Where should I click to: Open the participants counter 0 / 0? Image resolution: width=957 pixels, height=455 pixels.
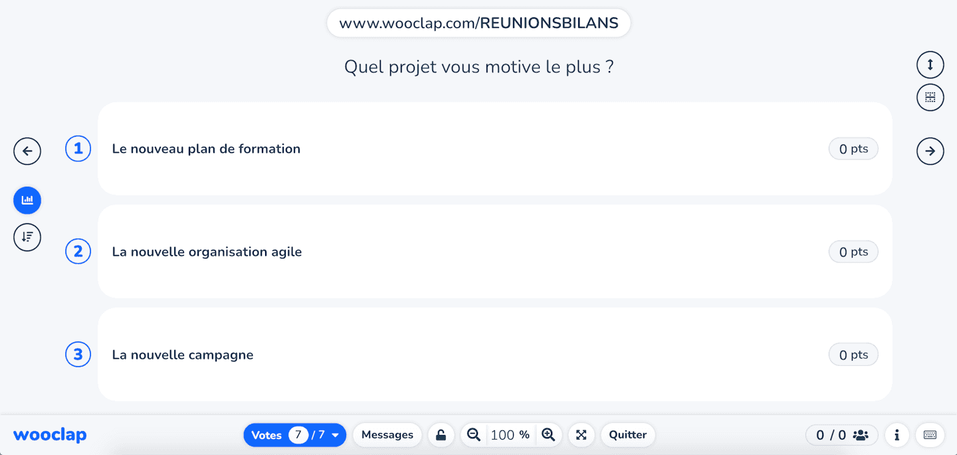pyautogui.click(x=841, y=435)
